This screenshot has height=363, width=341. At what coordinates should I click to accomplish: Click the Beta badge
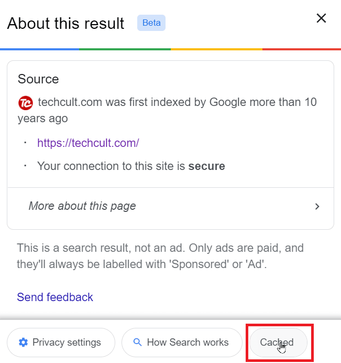(x=151, y=23)
